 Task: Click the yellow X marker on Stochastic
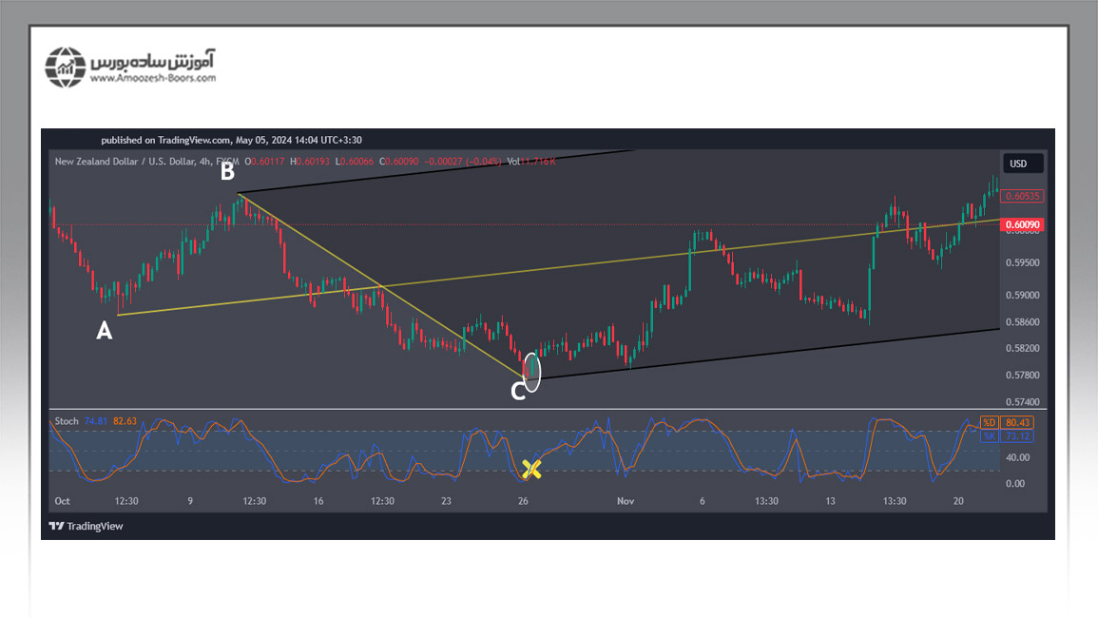coord(531,468)
